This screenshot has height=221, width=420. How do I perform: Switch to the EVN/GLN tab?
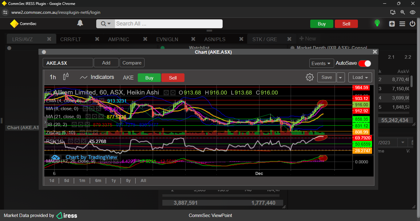point(167,39)
